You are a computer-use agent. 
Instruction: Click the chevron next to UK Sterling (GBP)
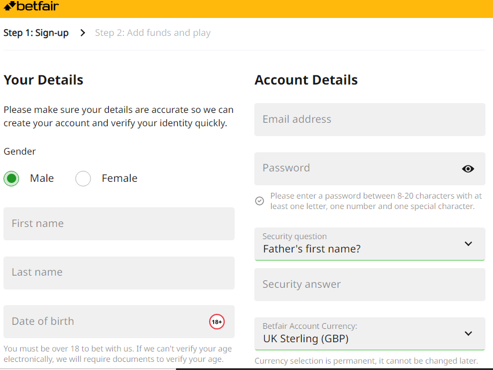click(468, 333)
